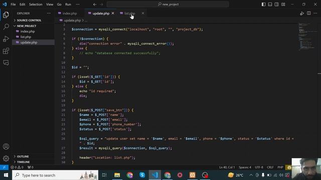This screenshot has width=321, height=180.
Task: Open Customize Layout icon
Action: (x=283, y=4)
